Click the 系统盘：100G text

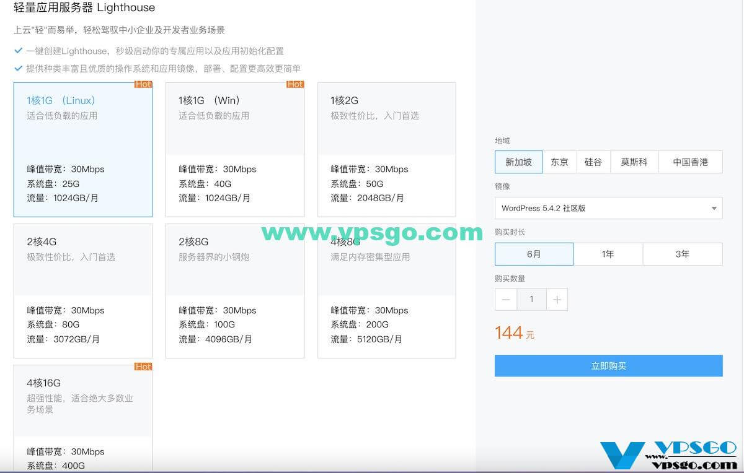click(207, 324)
